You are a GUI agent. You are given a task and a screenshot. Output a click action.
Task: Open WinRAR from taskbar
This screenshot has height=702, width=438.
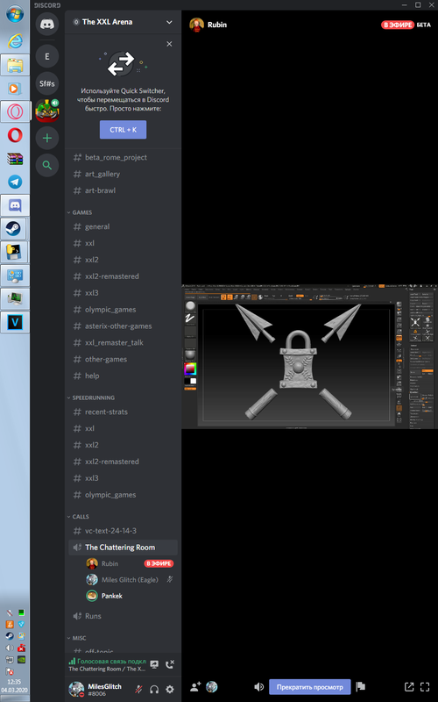click(15, 159)
